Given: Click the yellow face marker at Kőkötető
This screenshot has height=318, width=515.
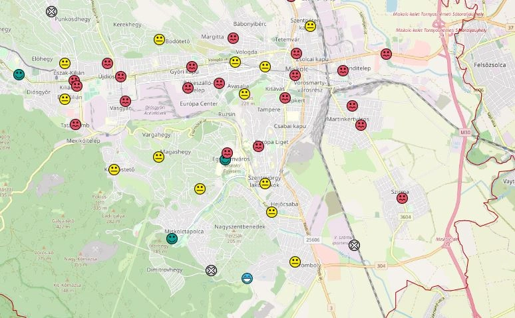Looking at the screenshot, I should tap(114, 170).
